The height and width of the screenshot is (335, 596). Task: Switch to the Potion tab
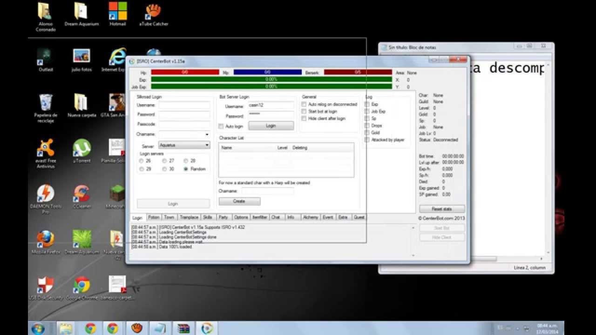coord(154,217)
